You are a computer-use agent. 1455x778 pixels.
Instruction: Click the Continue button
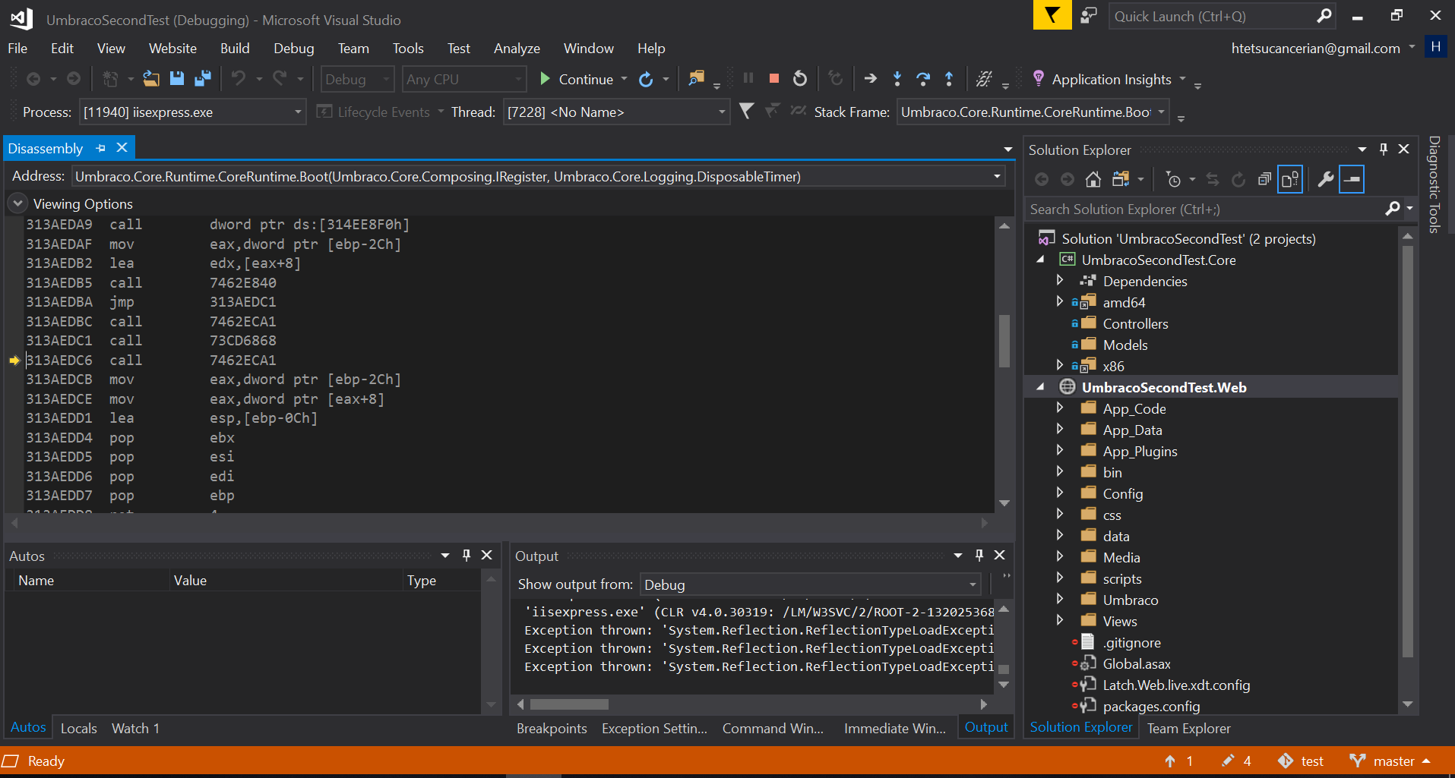click(577, 79)
